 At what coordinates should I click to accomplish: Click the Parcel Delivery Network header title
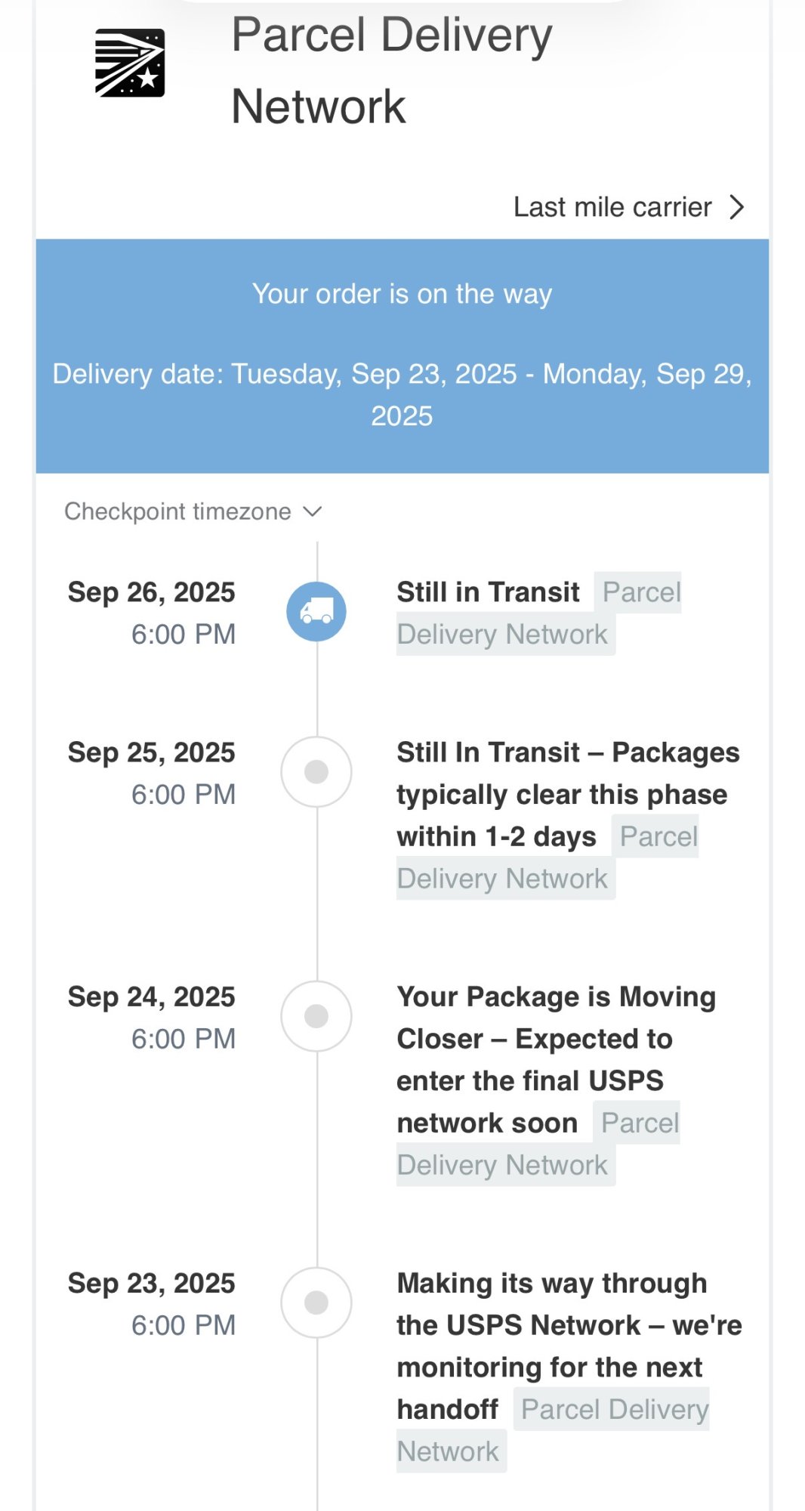(x=391, y=70)
